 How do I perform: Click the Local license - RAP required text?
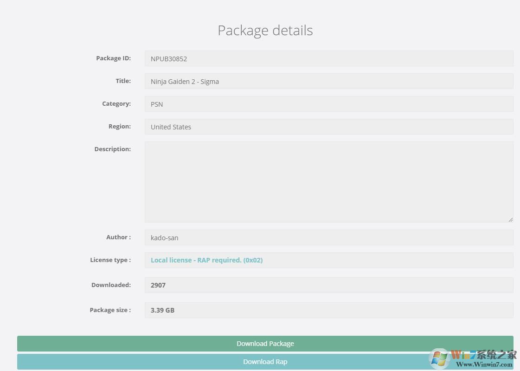(206, 260)
